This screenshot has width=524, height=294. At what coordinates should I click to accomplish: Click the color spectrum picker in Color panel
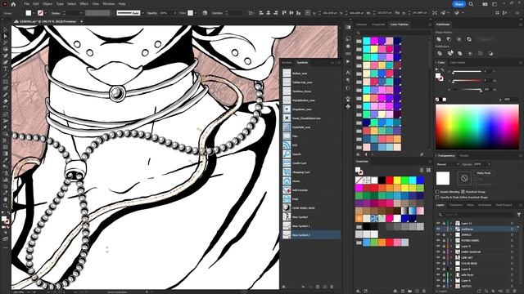[x=477, y=127]
